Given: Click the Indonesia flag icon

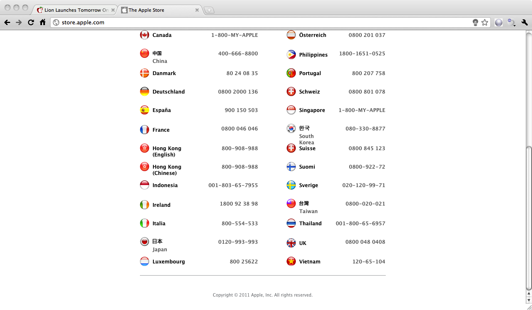Looking at the screenshot, I should click(145, 185).
